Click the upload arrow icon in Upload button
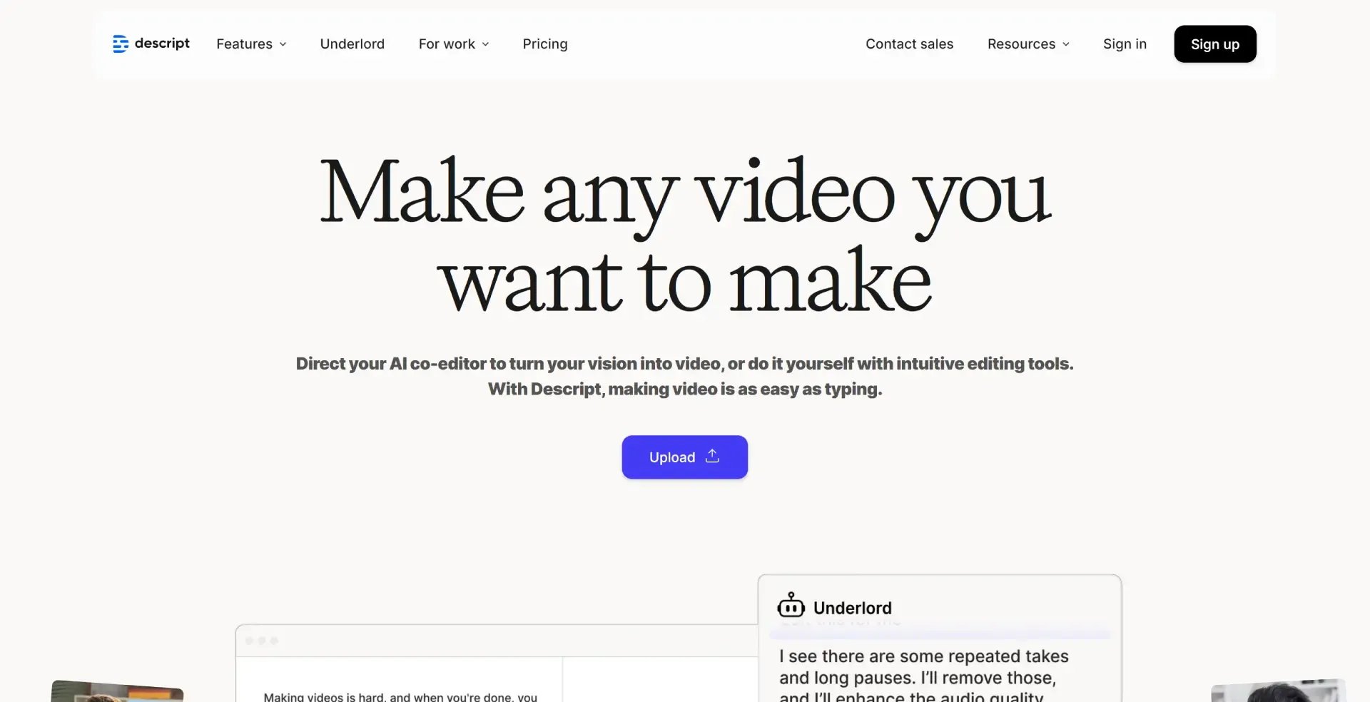Screen dimensions: 1370x702 [x=712, y=456]
